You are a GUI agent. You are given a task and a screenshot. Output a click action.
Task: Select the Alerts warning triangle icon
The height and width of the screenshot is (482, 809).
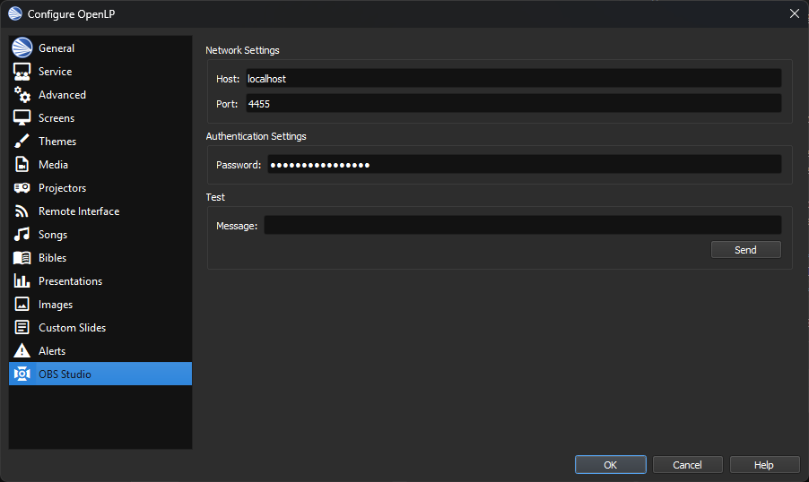[x=22, y=351]
